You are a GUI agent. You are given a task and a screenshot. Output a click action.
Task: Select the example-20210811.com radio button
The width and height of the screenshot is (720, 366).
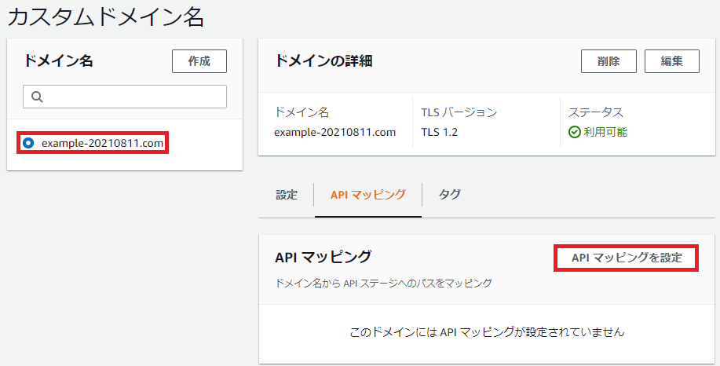28,143
